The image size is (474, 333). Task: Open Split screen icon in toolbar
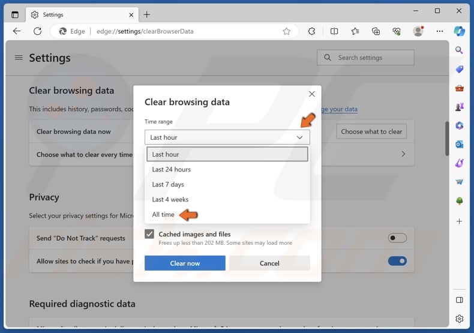pos(334,31)
